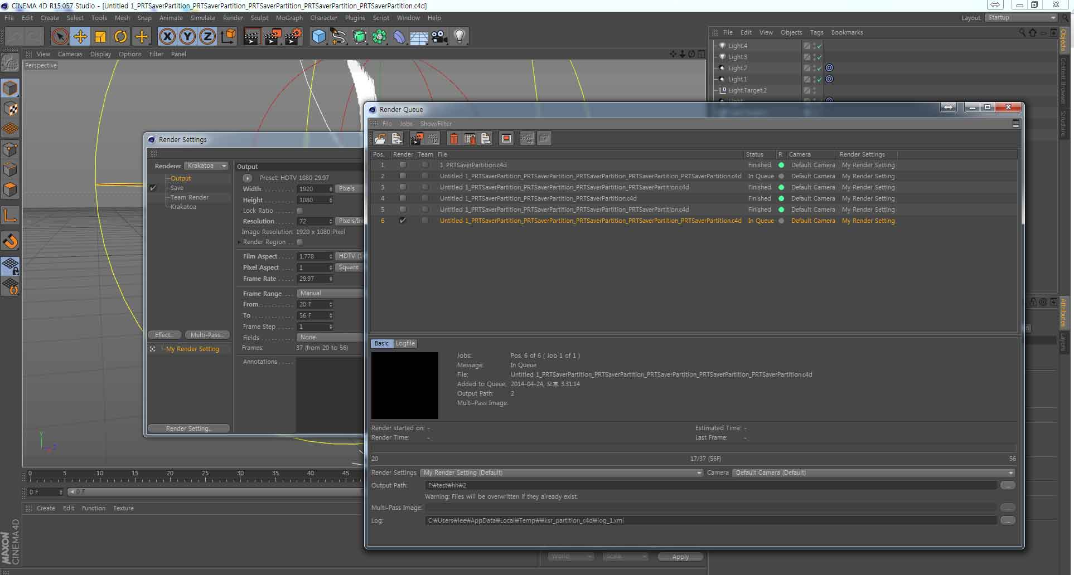Add a Cube primitive object
The width and height of the screenshot is (1074, 575).
(x=318, y=37)
